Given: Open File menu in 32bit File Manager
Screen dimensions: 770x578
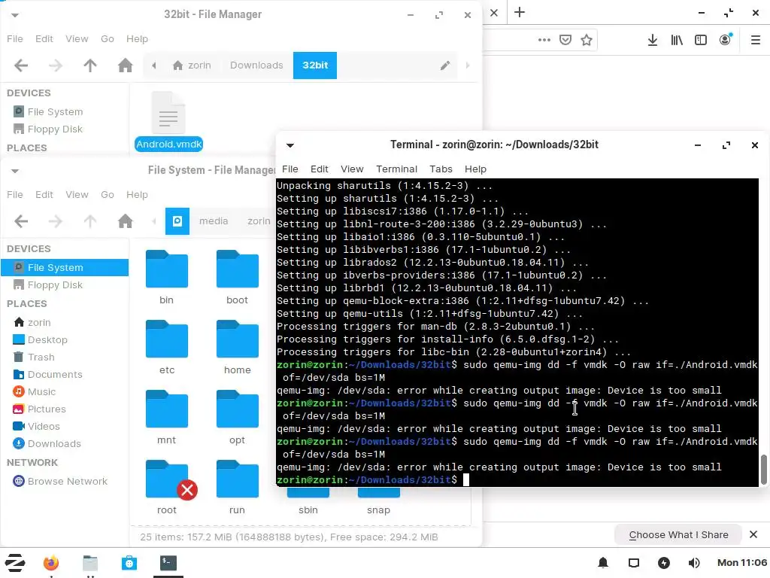Looking at the screenshot, I should coord(15,39).
